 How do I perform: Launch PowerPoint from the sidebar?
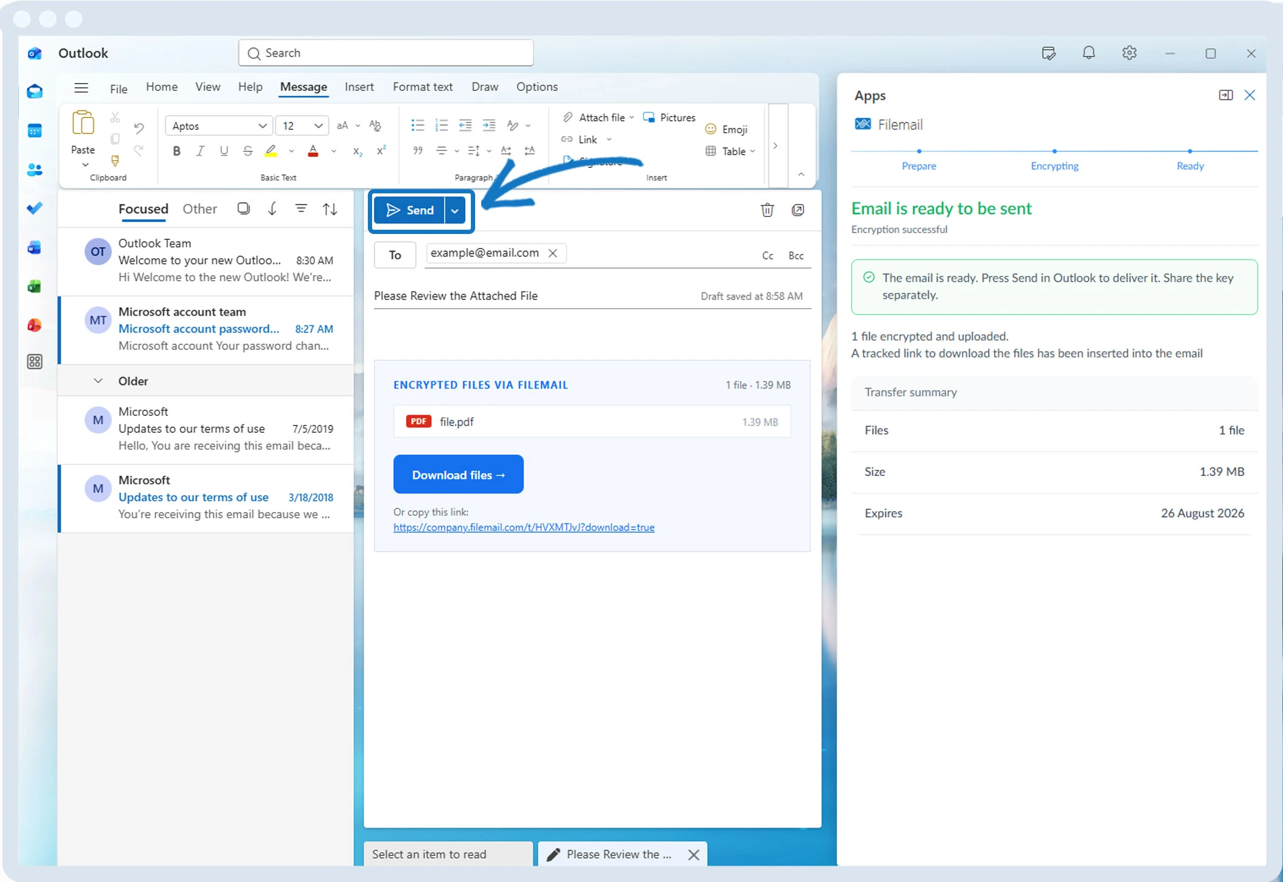[35, 326]
